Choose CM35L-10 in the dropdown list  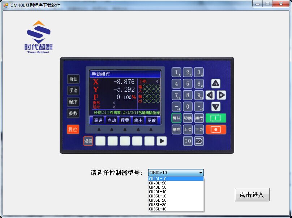coord(158,196)
